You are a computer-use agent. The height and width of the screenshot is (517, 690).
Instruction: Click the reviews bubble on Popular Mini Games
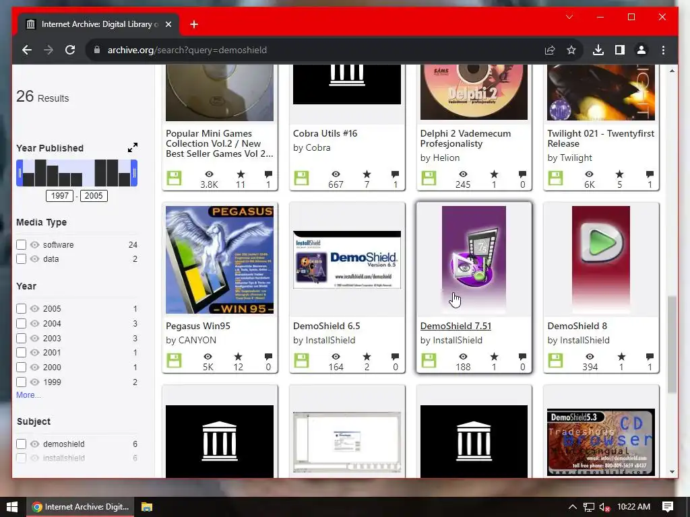tap(268, 174)
